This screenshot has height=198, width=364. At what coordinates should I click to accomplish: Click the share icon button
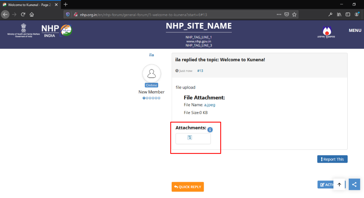coord(354,184)
